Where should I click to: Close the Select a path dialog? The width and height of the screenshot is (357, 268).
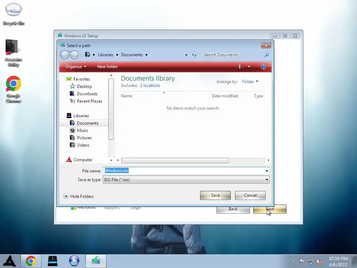[266, 46]
